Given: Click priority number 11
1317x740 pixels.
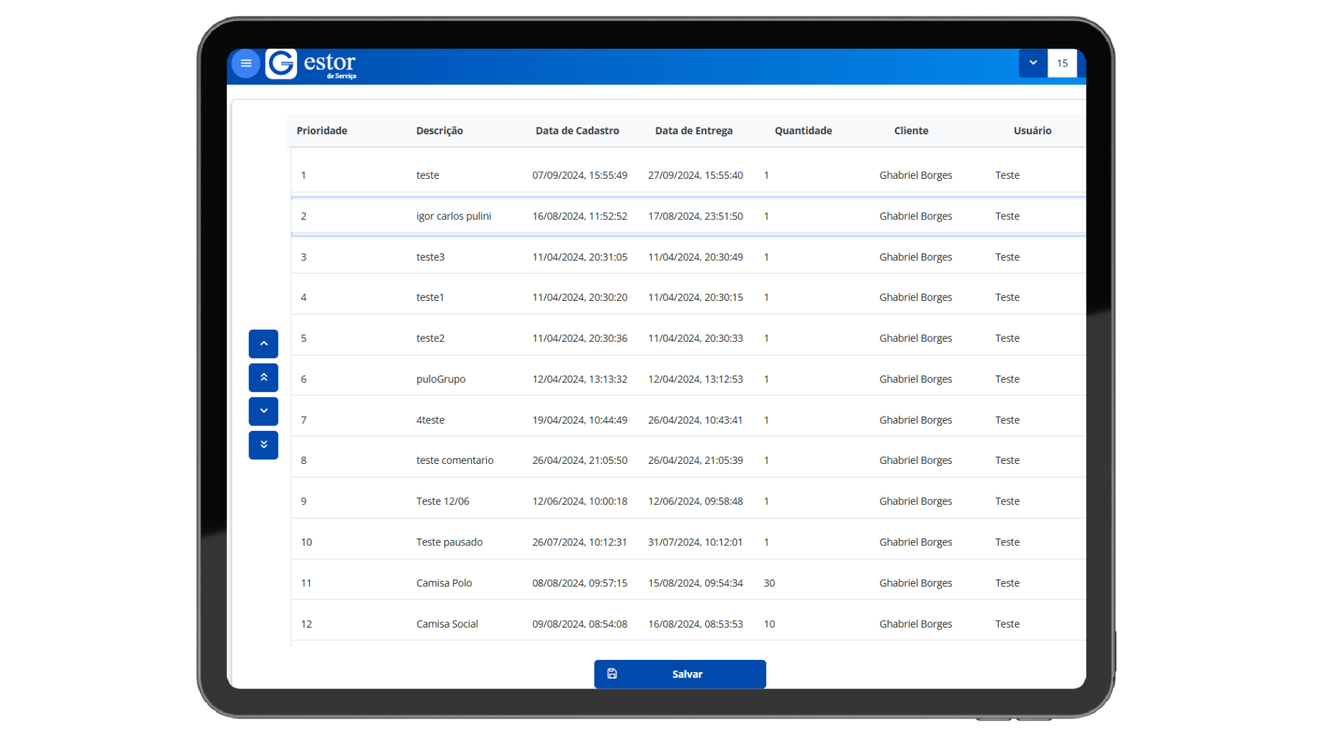Looking at the screenshot, I should pos(306,583).
